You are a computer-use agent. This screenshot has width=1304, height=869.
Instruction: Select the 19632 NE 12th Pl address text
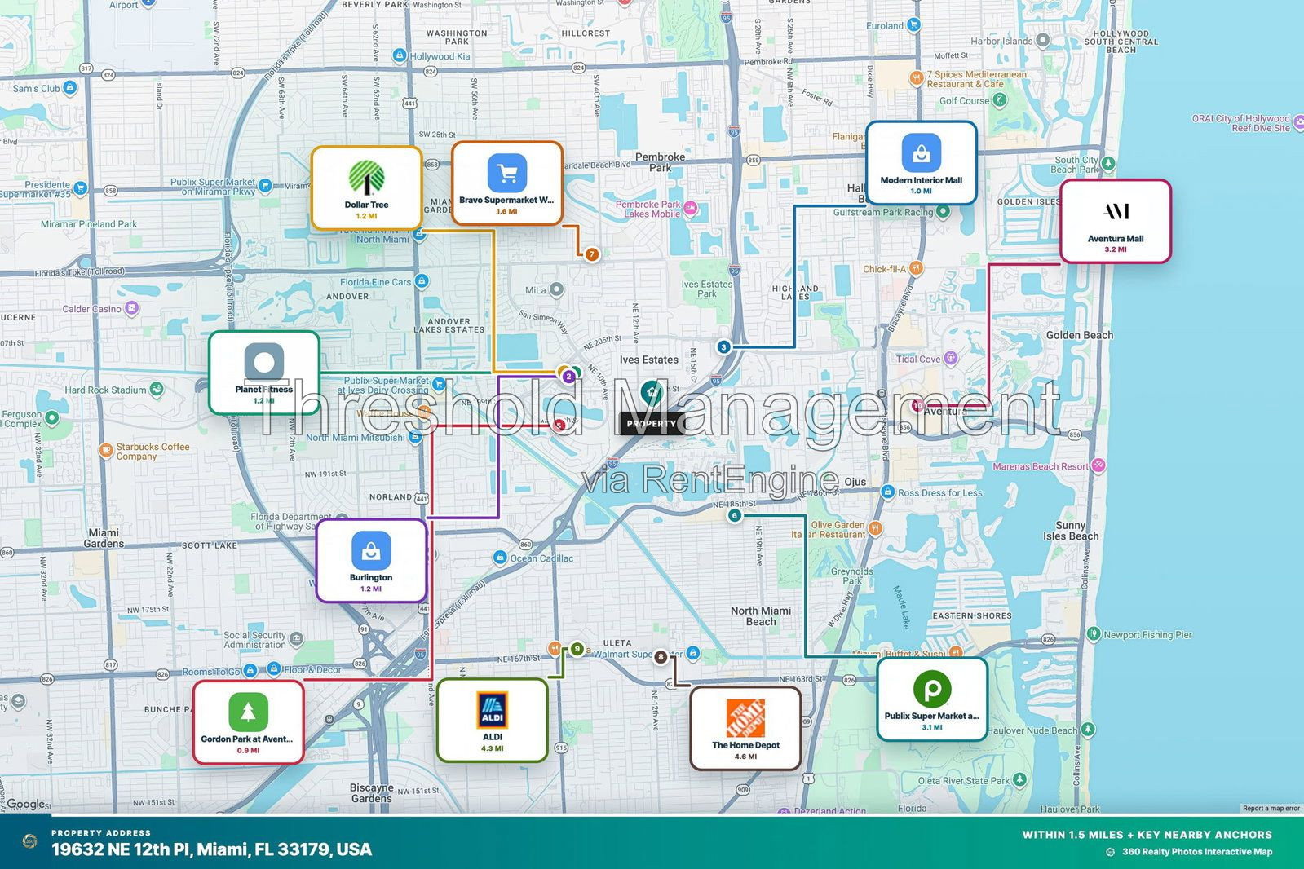coord(211,849)
